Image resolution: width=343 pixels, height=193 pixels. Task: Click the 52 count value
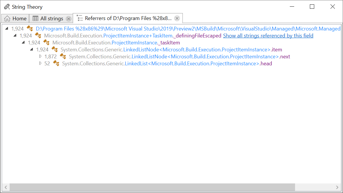(47, 64)
